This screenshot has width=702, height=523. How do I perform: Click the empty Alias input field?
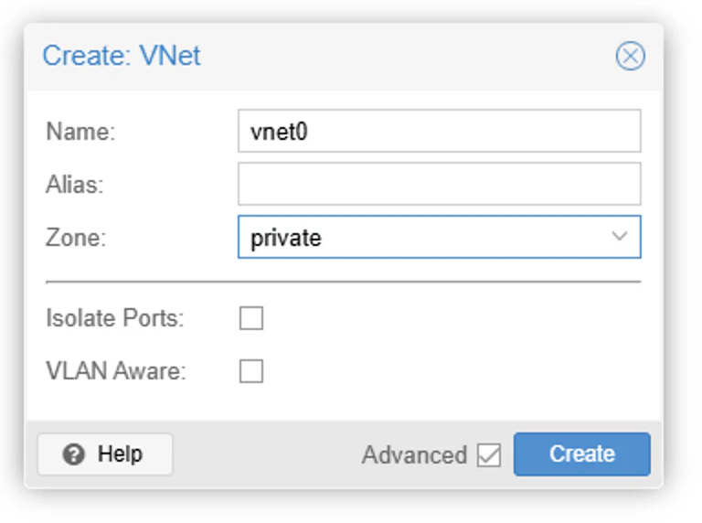click(x=439, y=184)
